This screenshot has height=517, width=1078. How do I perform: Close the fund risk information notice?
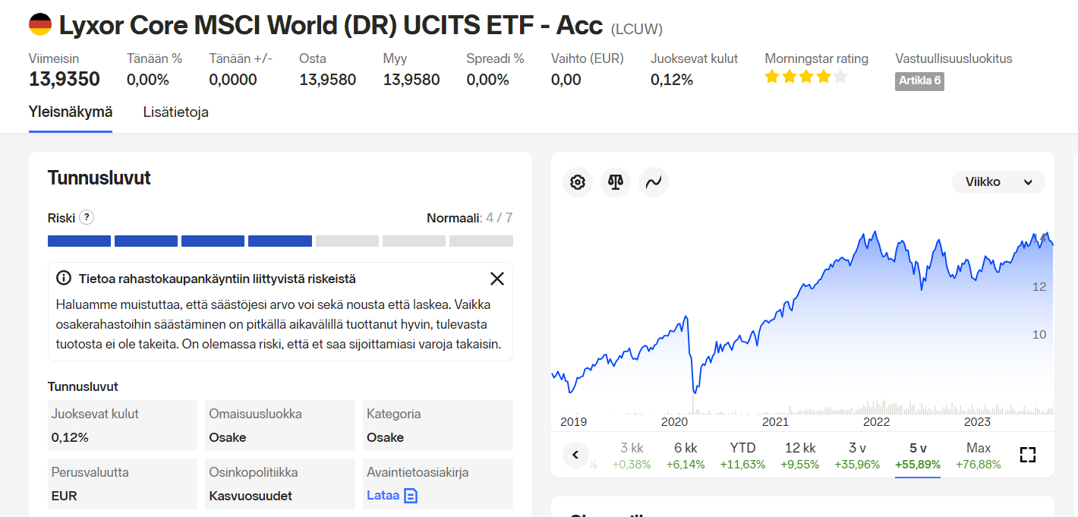point(497,279)
